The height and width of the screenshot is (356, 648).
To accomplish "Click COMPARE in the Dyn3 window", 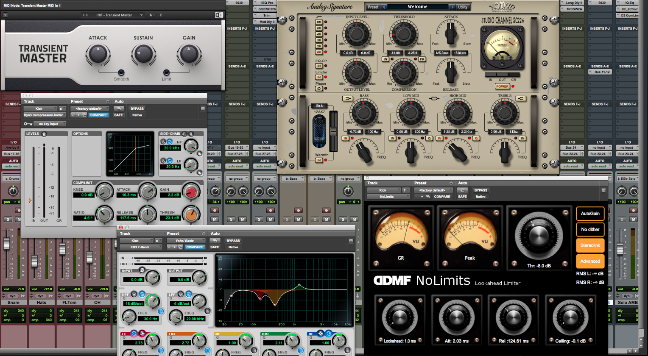I will click(x=98, y=115).
